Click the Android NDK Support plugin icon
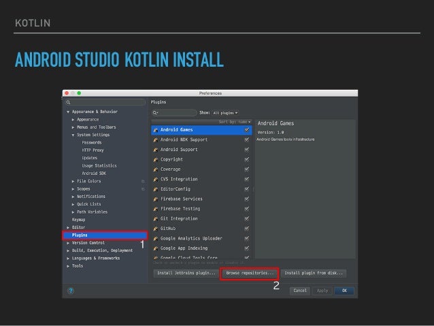The width and height of the screenshot is (434, 326). click(x=156, y=140)
